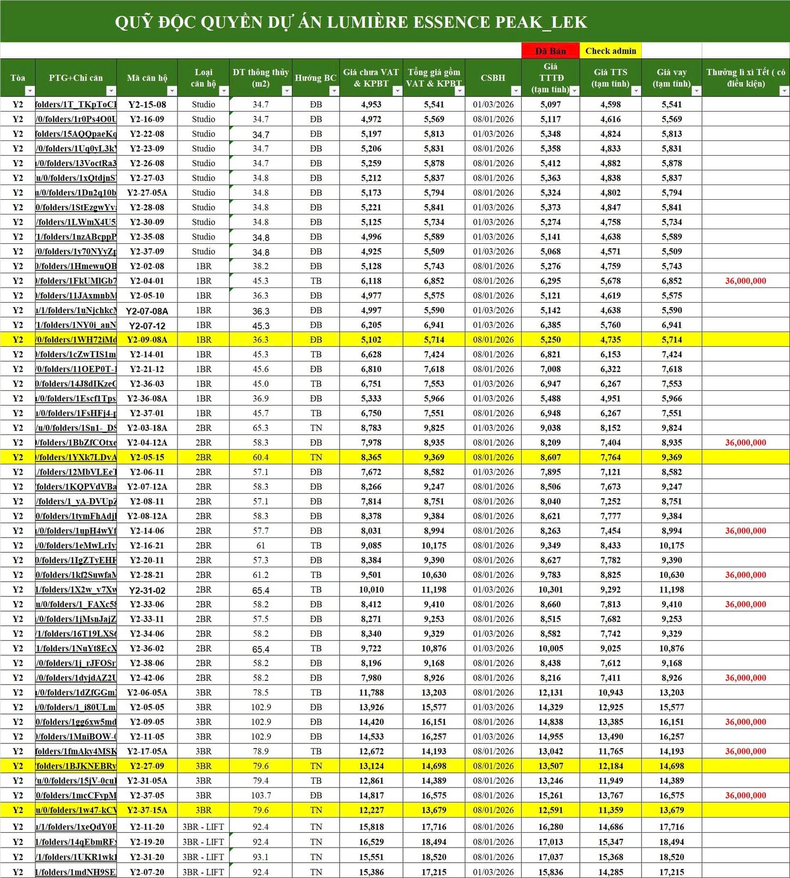The height and width of the screenshot is (878, 790).
Task: Open the Giá chưa VAT filter arrow
Action: coord(397,91)
